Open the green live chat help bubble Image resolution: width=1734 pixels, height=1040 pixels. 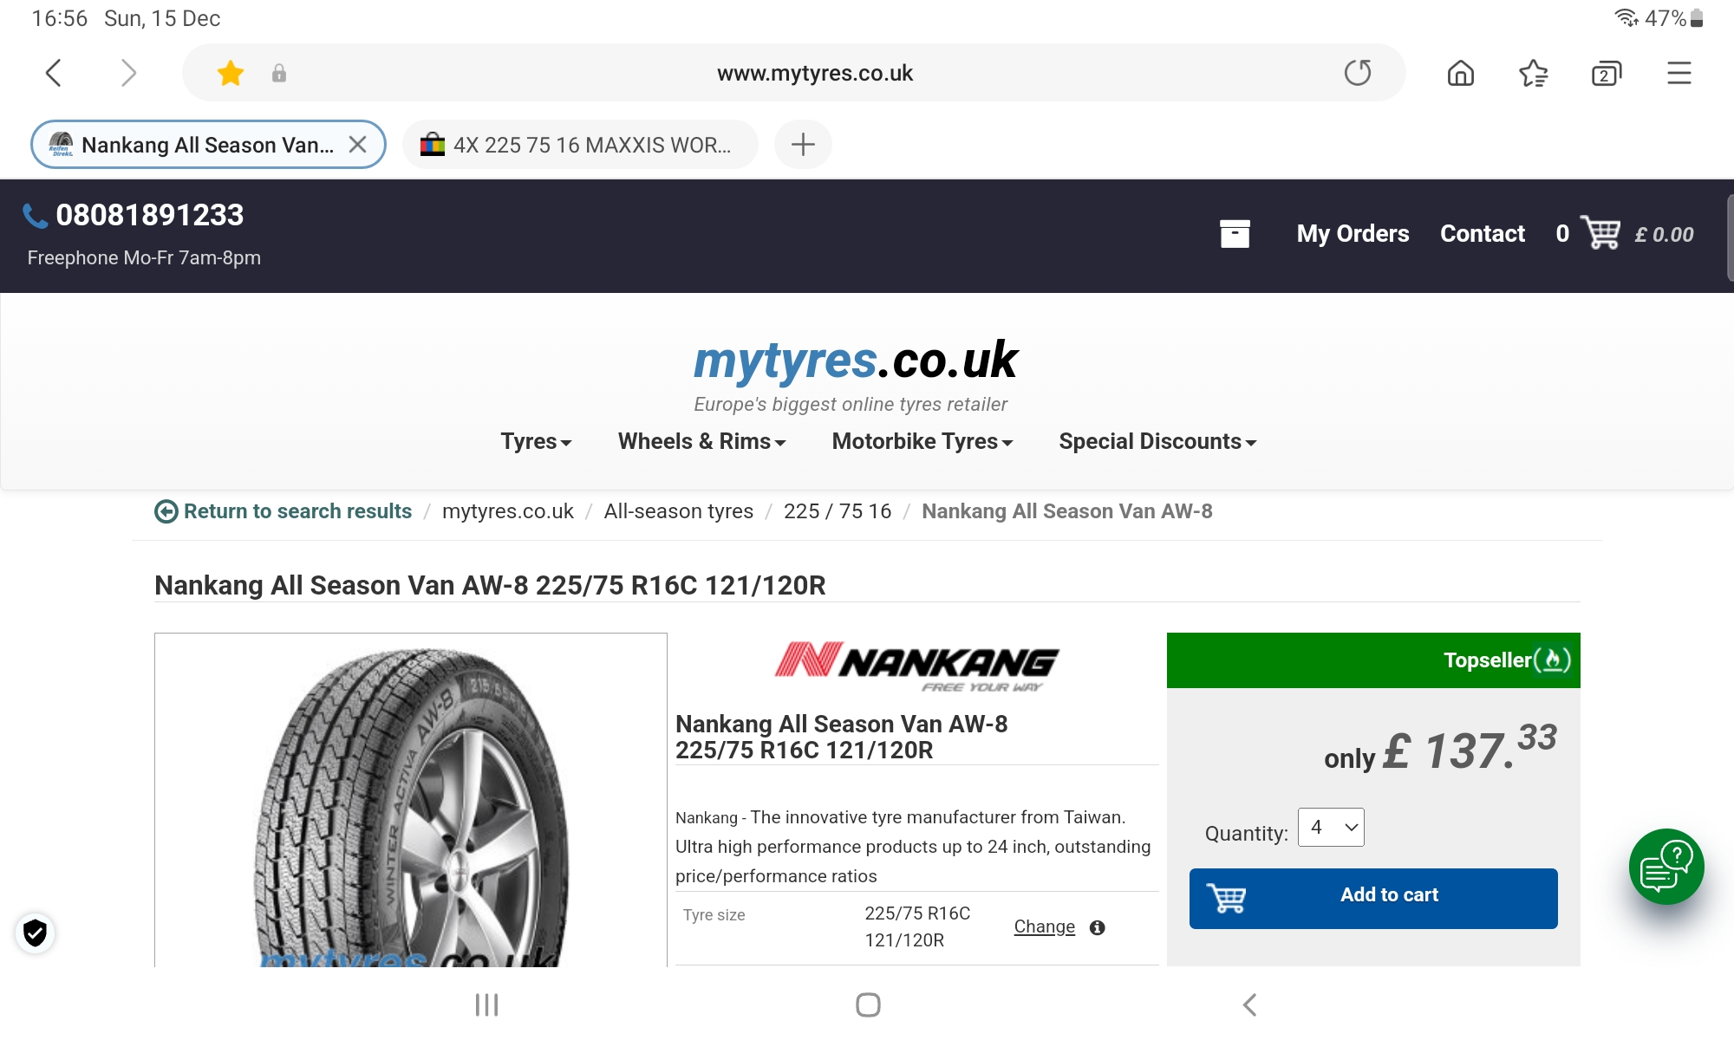click(x=1666, y=867)
